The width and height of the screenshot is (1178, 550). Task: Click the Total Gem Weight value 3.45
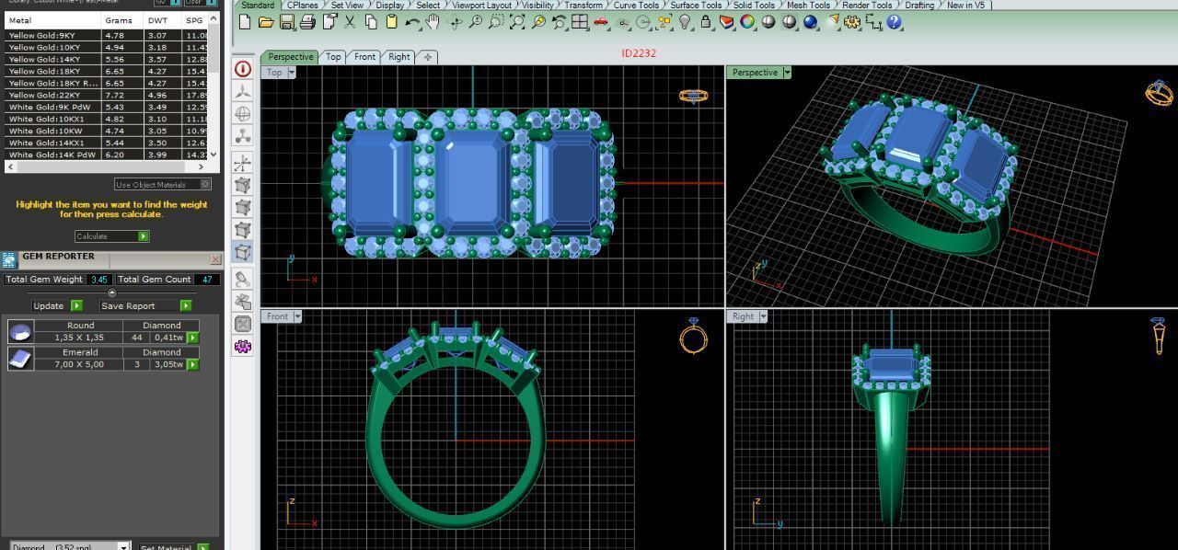100,279
